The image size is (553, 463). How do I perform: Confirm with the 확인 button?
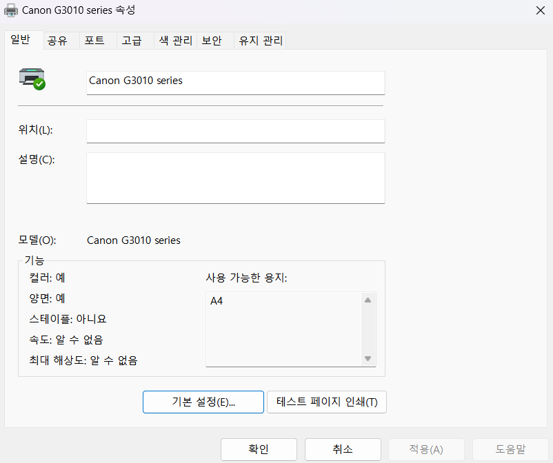pos(259,449)
